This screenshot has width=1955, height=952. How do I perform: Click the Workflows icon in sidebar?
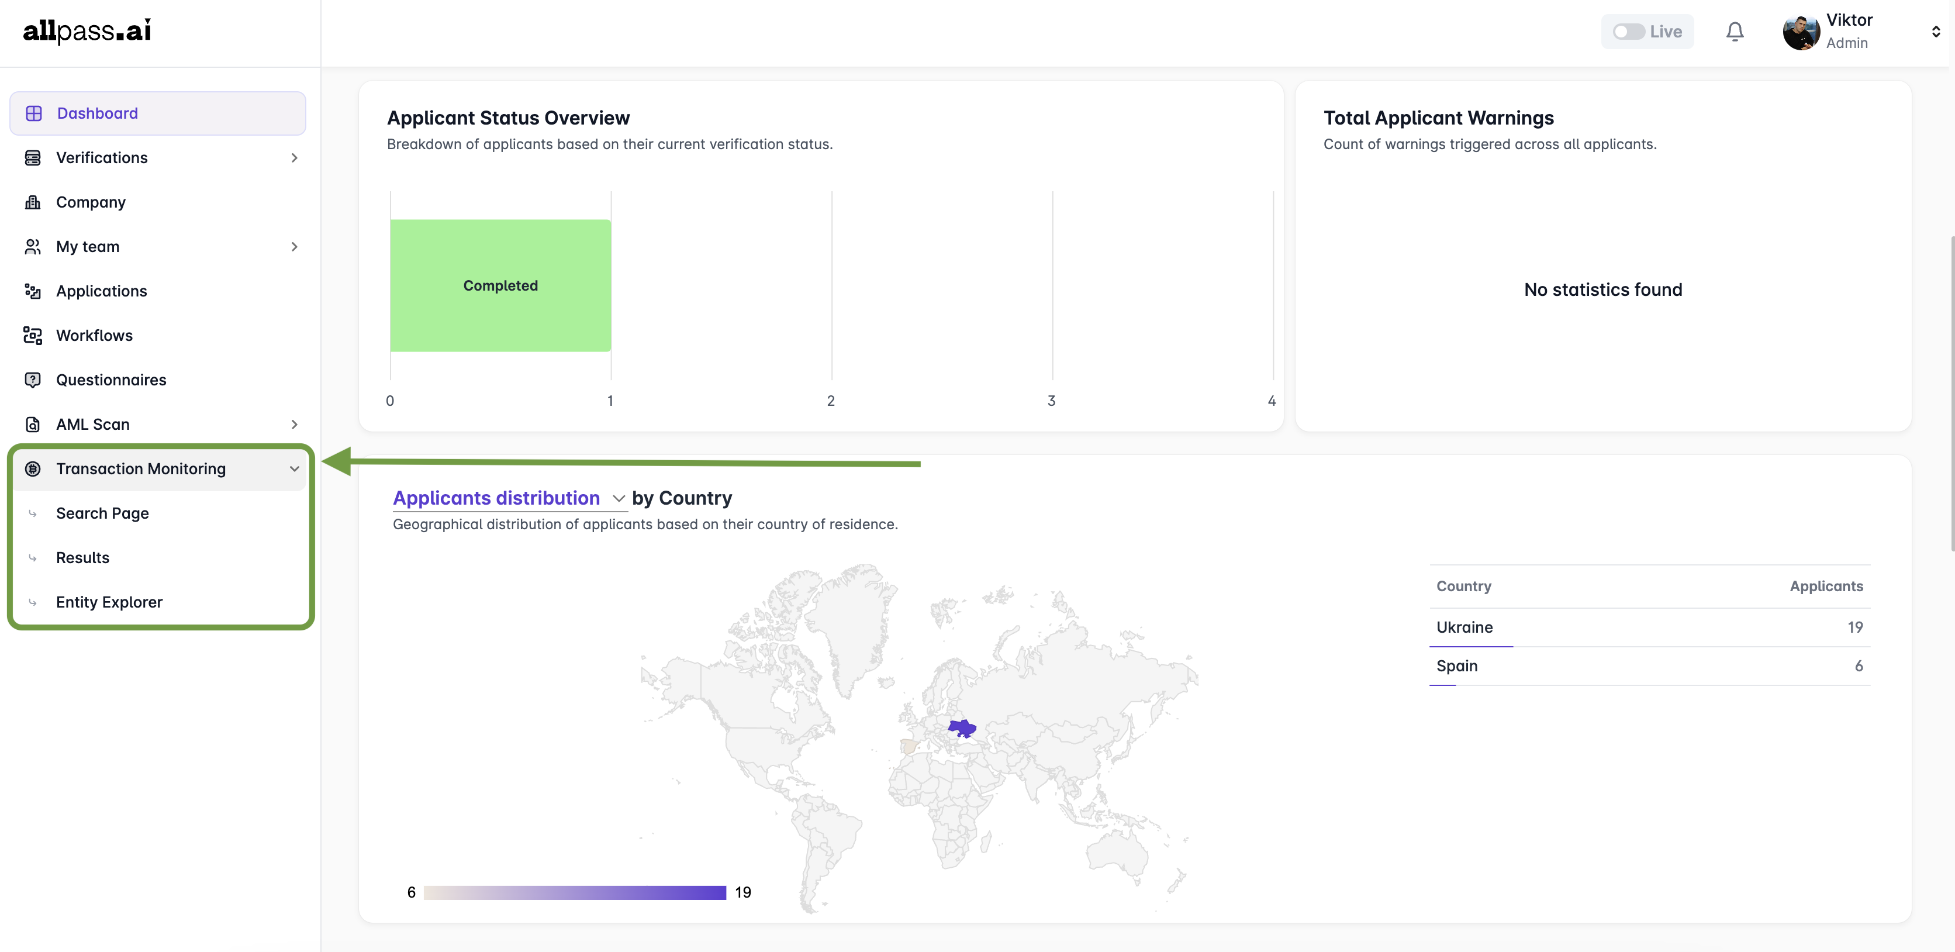pyautogui.click(x=33, y=336)
